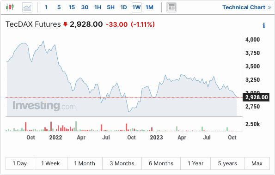275x175 pixels.
Task: Select the 1W interval
Action: pyautogui.click(x=137, y=7)
